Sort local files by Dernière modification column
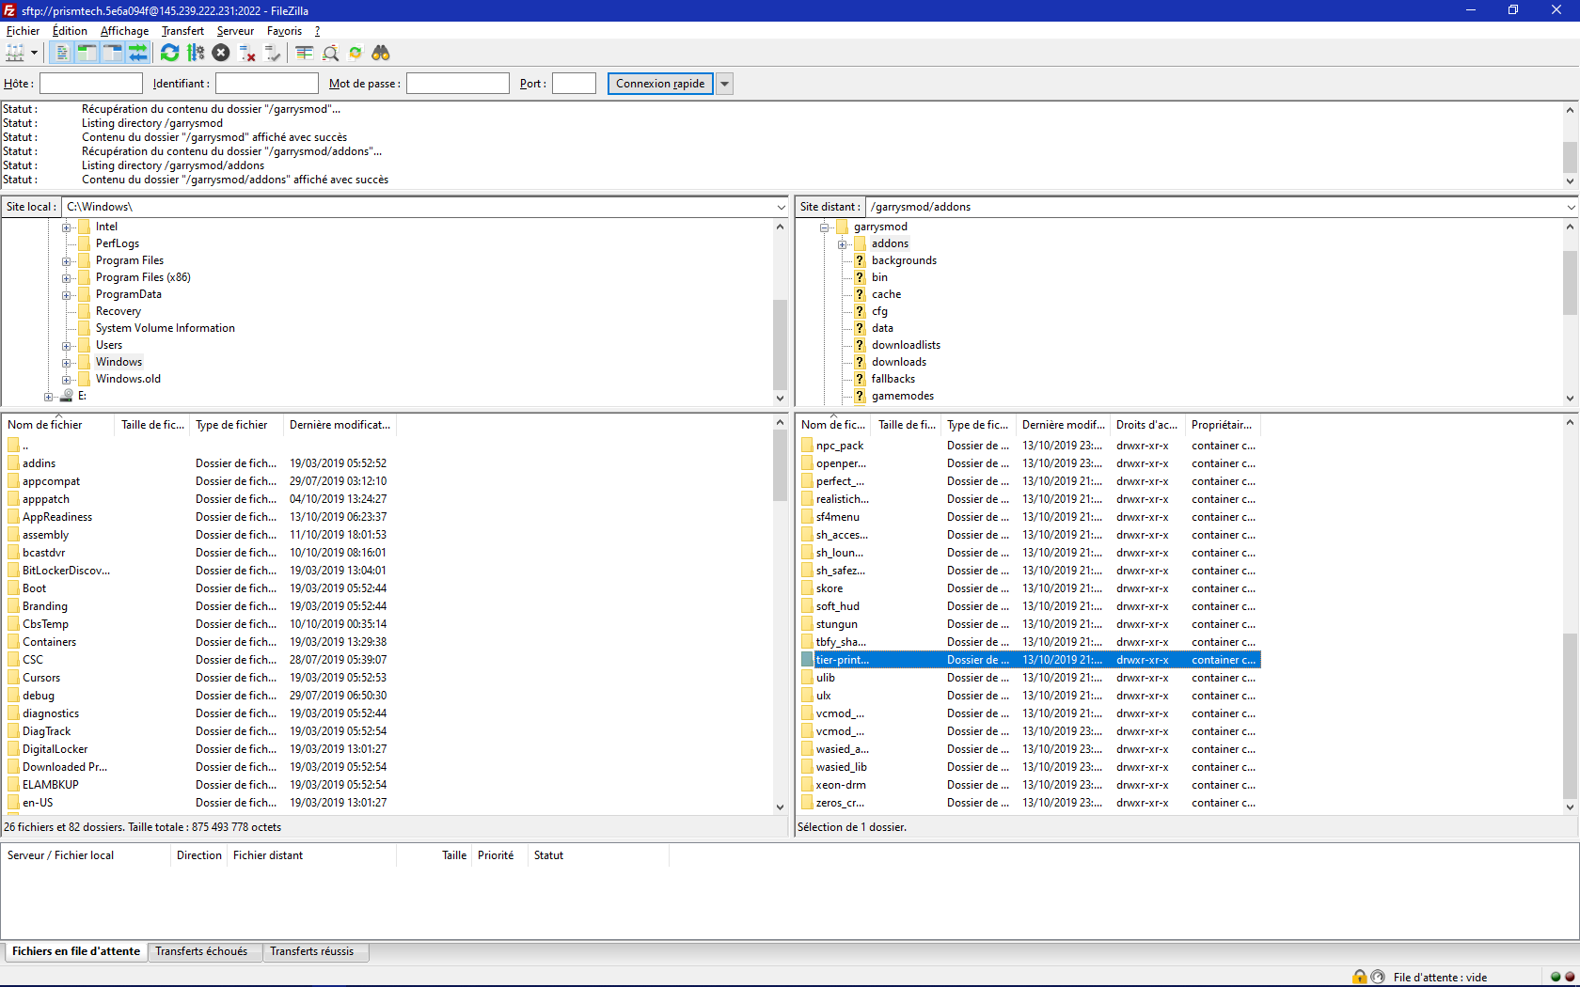The height and width of the screenshot is (987, 1580). point(340,425)
